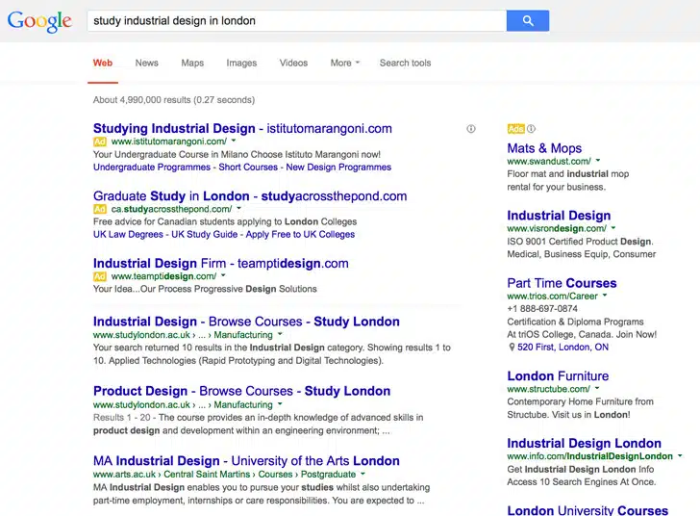Expand arrow after studylondon Manufacturing URL under Product Design
This screenshot has height=516, width=700.
point(280,403)
